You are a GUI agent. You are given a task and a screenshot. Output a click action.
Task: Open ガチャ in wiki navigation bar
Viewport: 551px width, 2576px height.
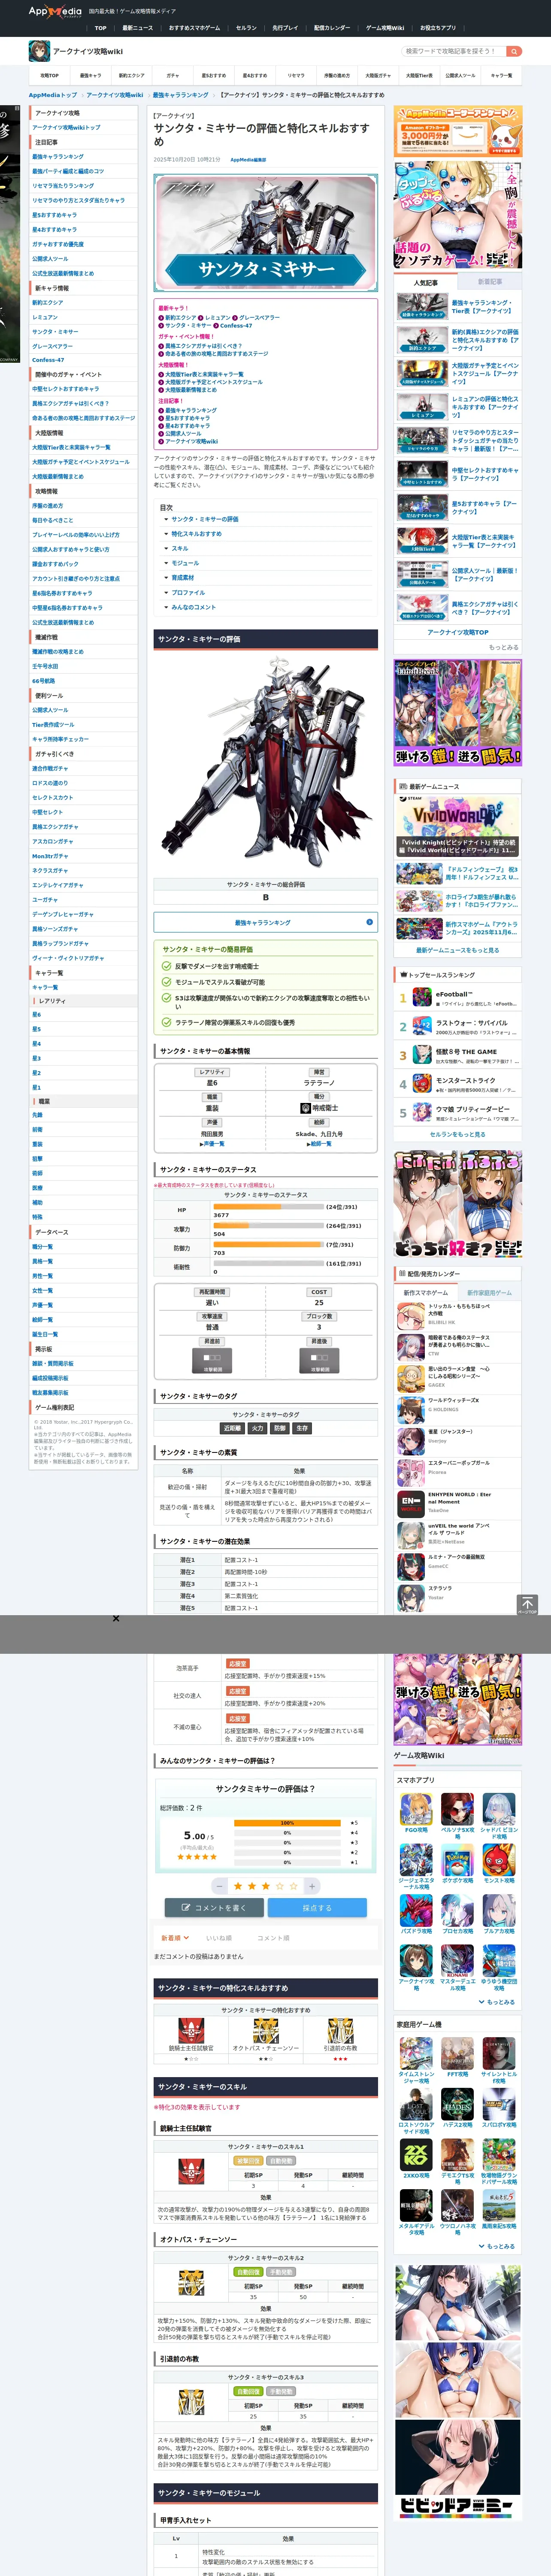(x=173, y=75)
